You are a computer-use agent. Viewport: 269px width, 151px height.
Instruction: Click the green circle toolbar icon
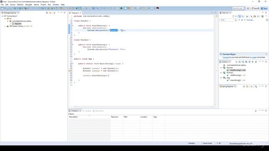point(121,8)
